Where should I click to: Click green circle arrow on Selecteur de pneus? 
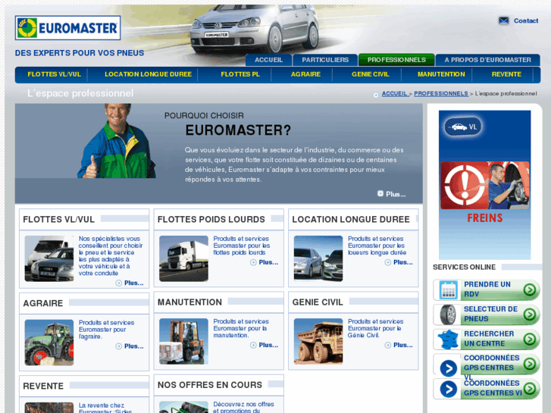pos(530,314)
